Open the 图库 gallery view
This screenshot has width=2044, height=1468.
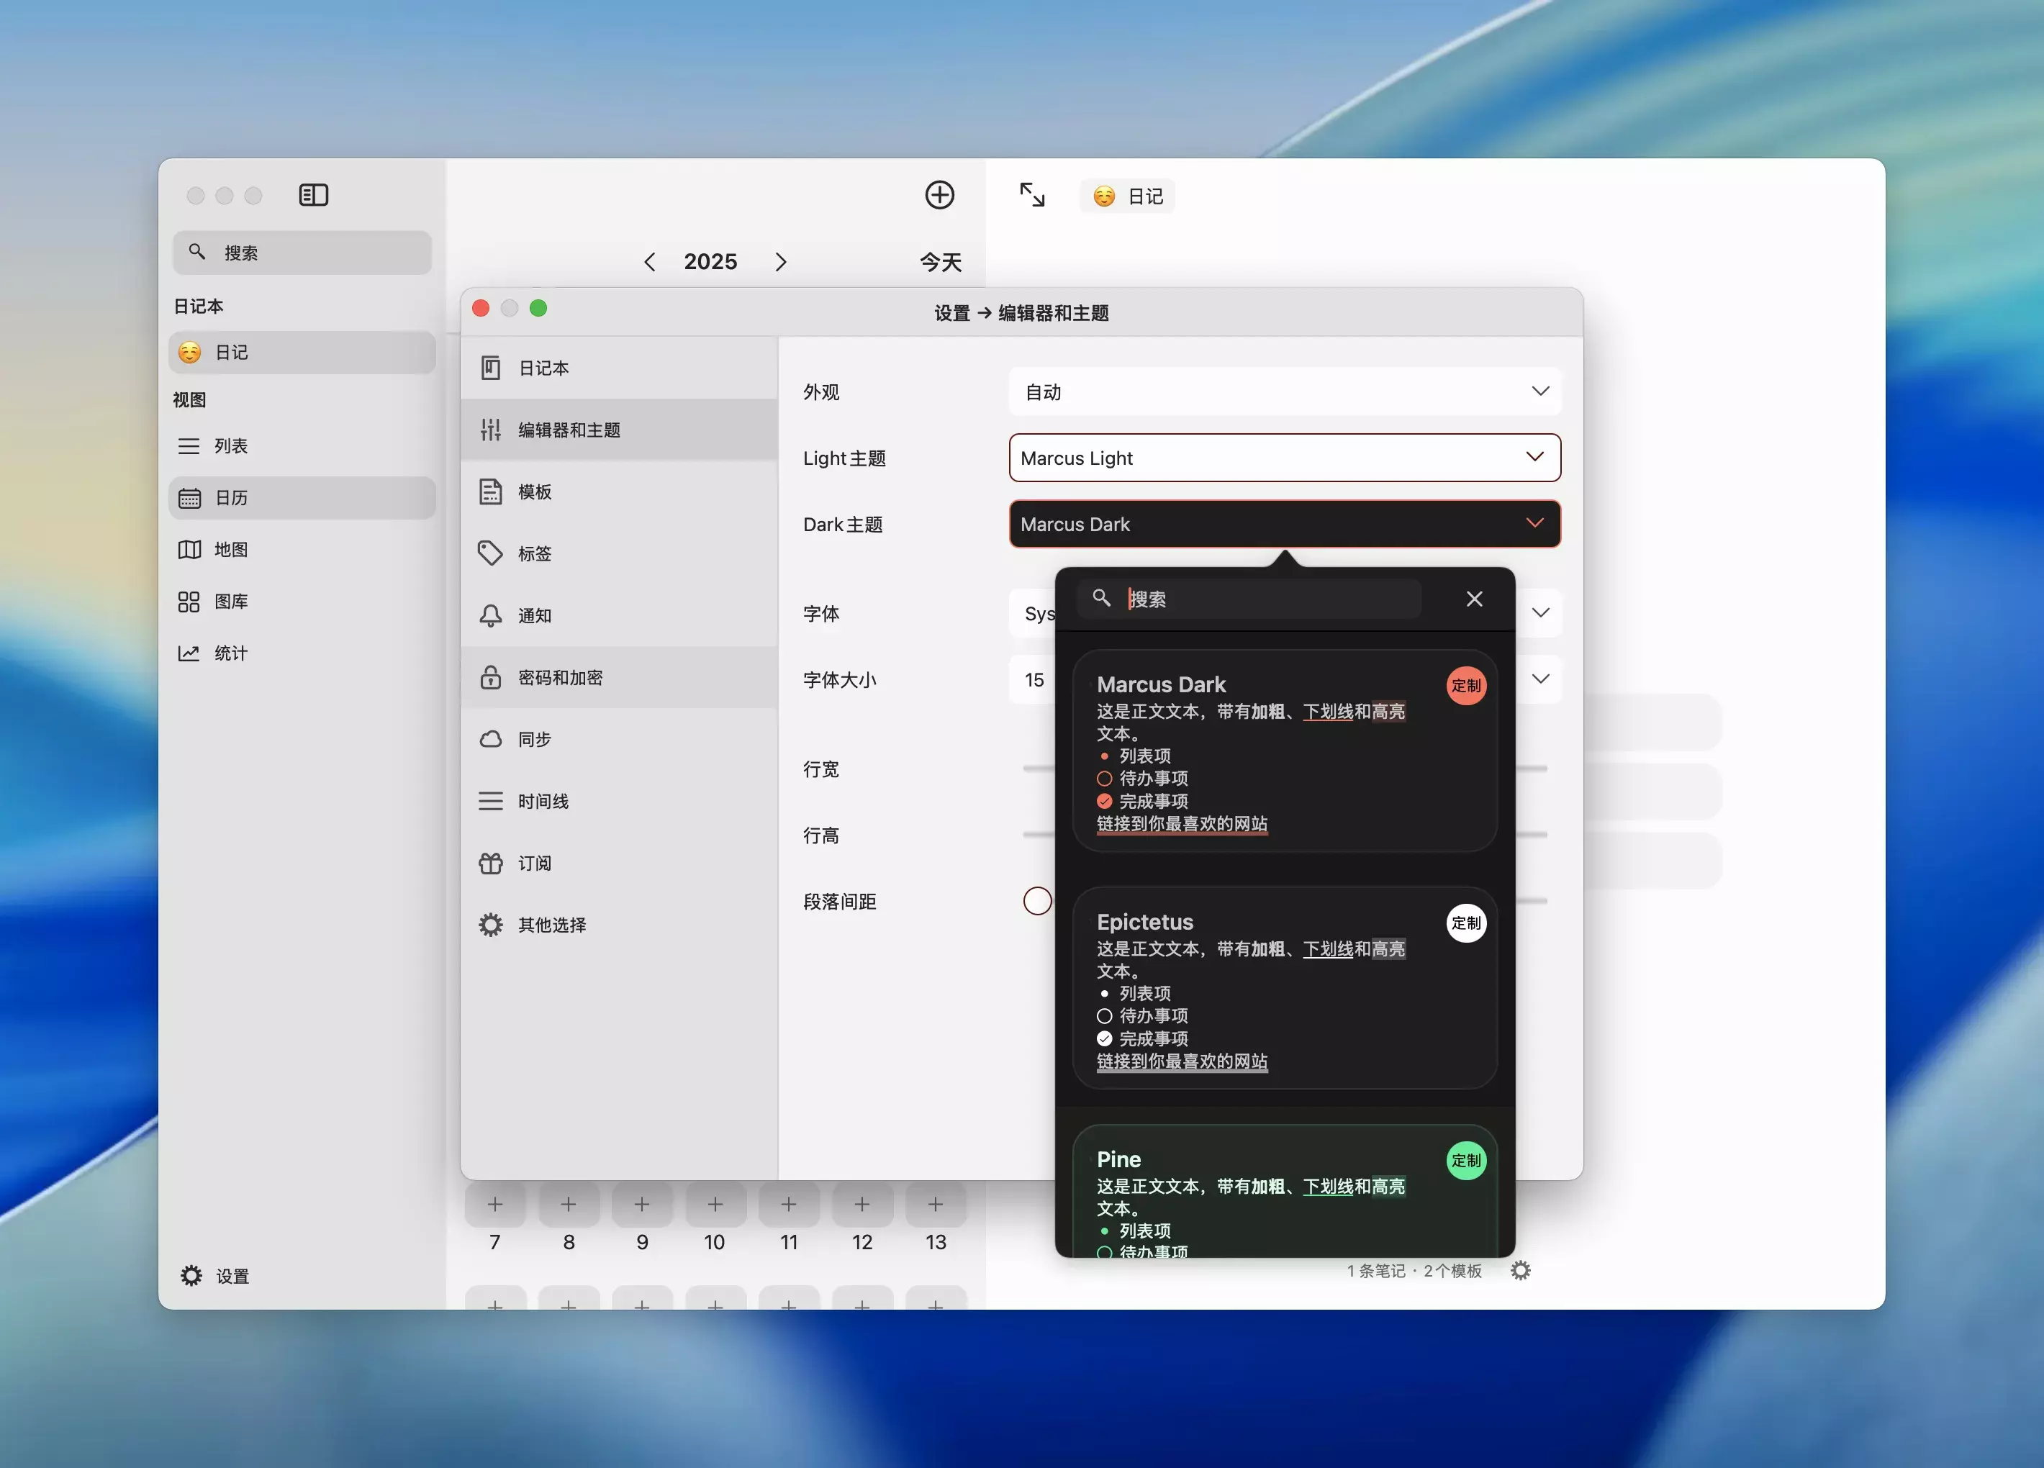coord(230,601)
